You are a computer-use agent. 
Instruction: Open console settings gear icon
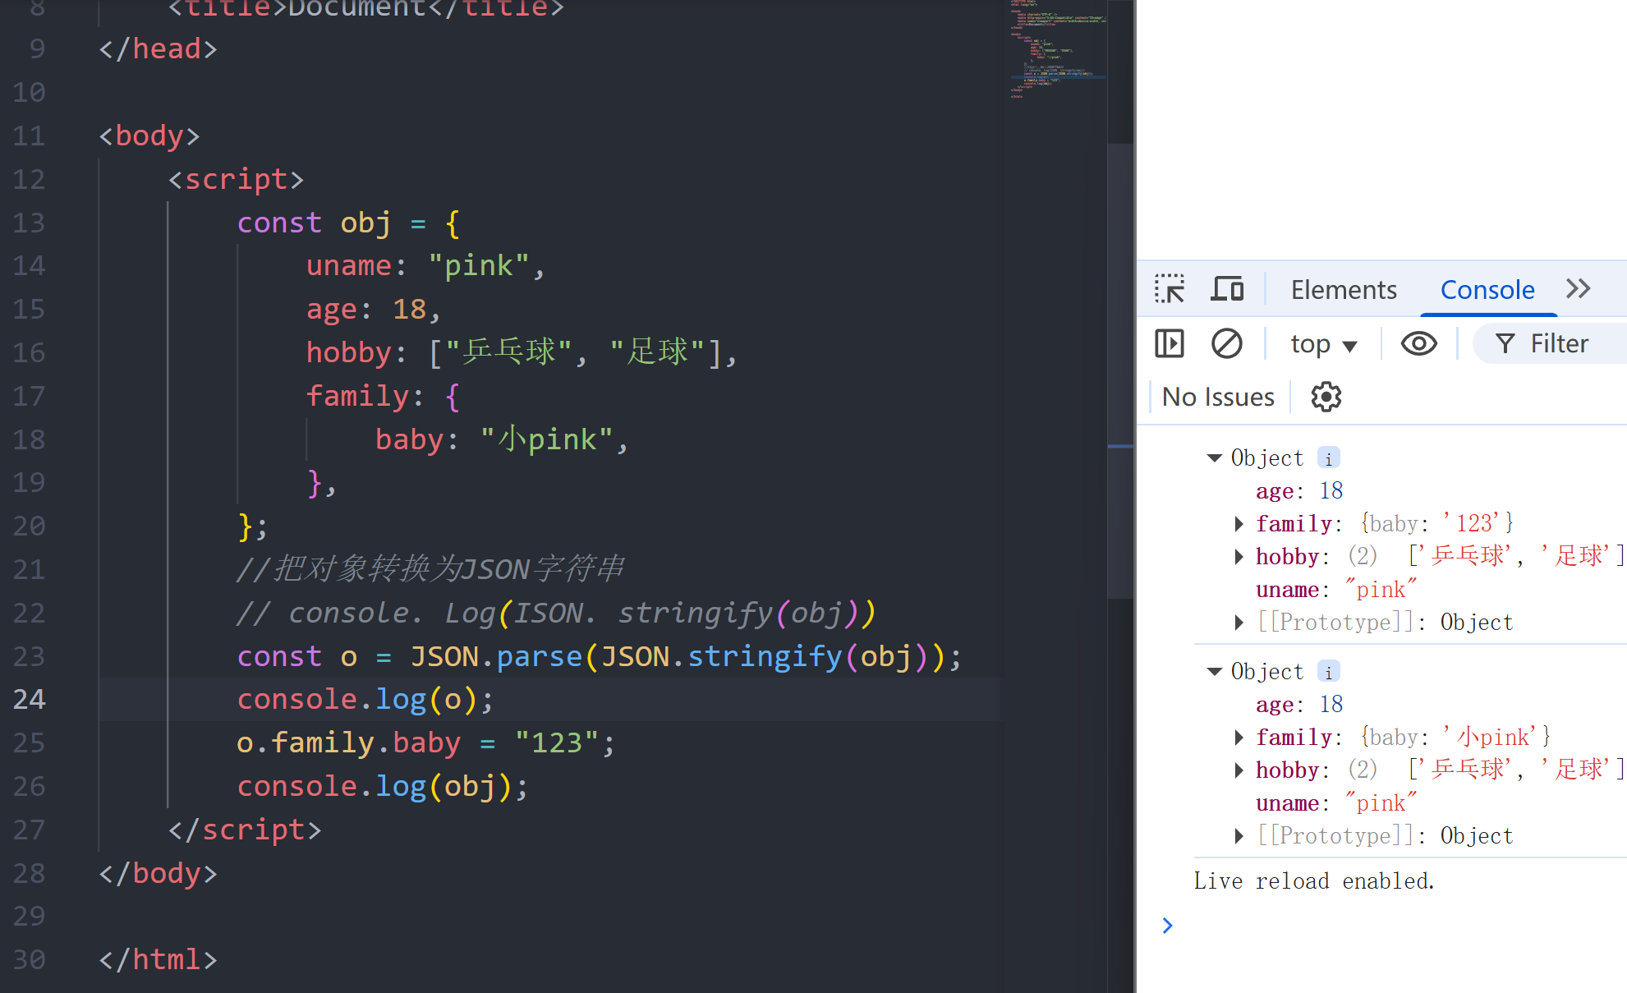click(1326, 397)
